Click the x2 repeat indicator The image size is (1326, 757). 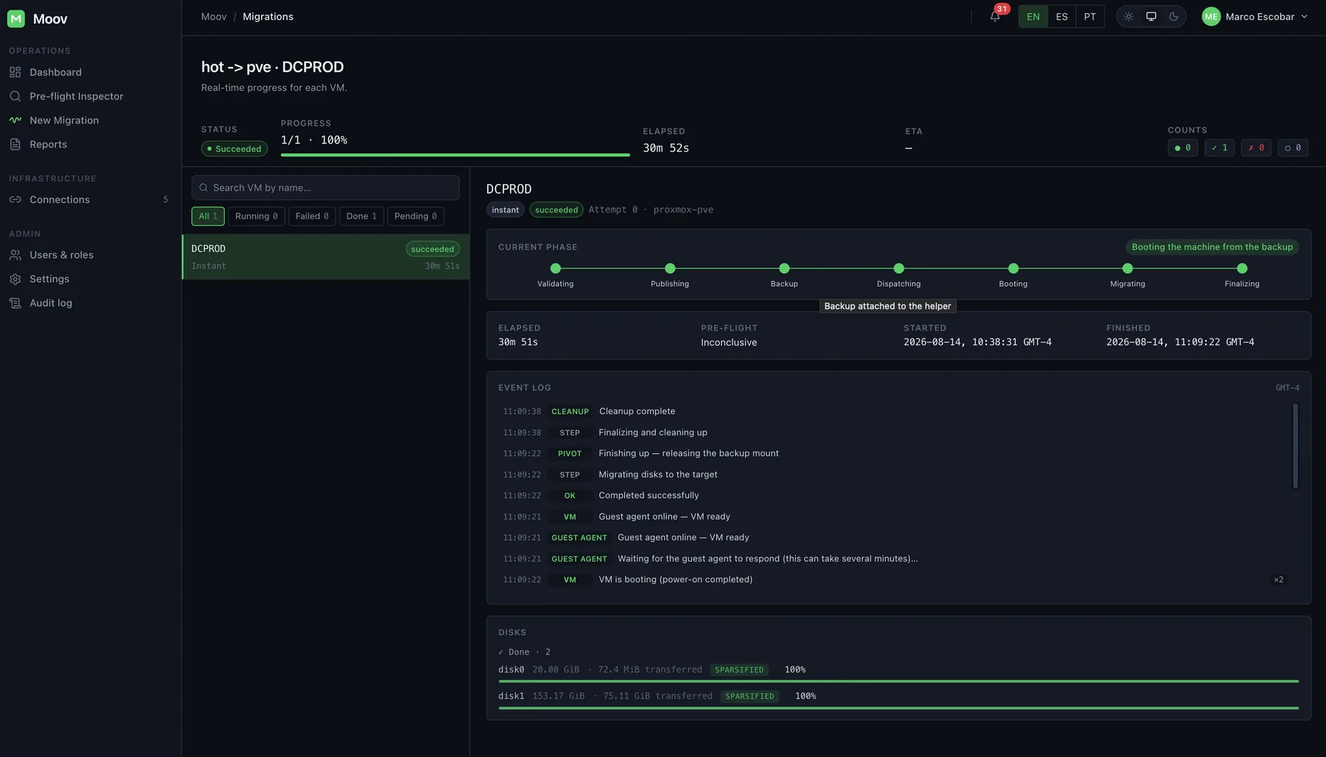(1279, 580)
